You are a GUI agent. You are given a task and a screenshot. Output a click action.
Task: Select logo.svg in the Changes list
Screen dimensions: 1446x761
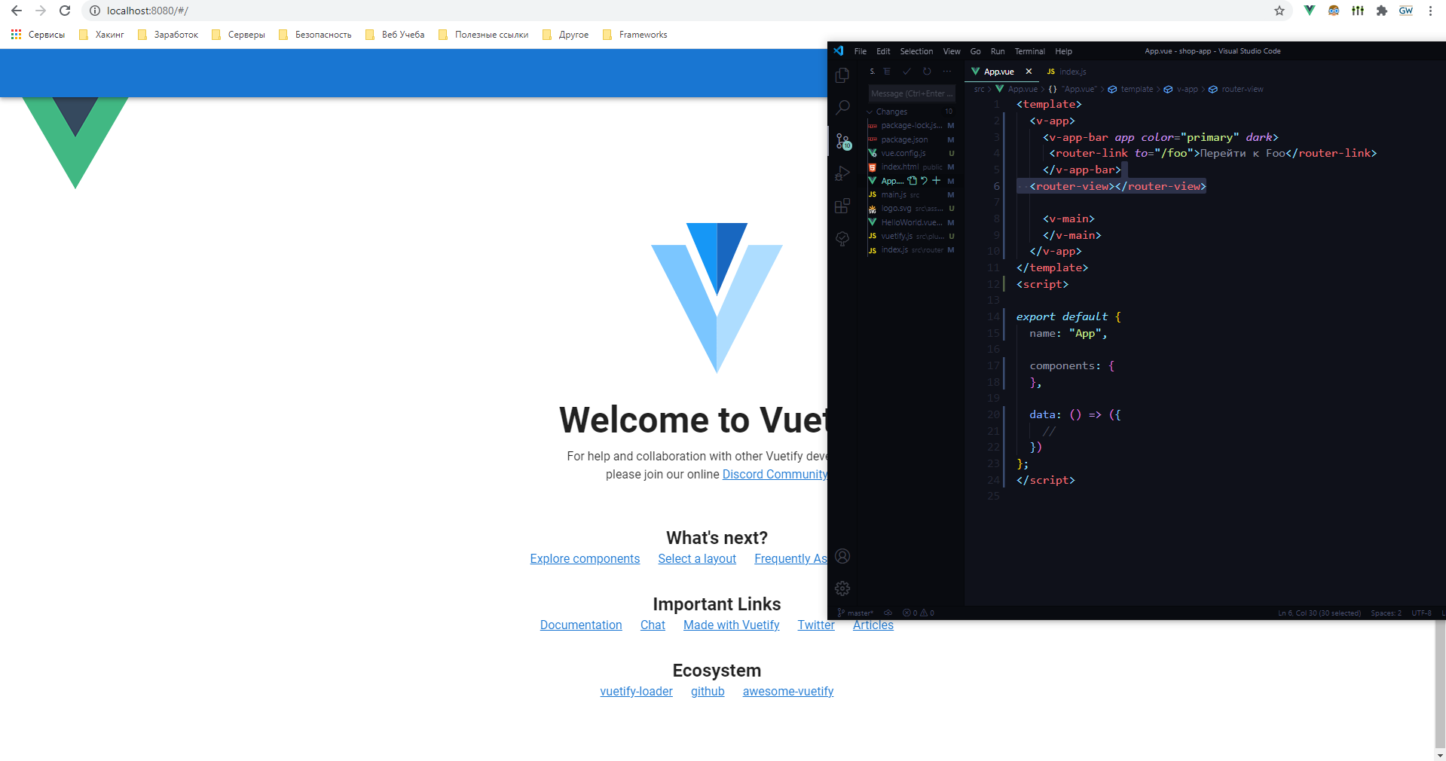pos(911,208)
